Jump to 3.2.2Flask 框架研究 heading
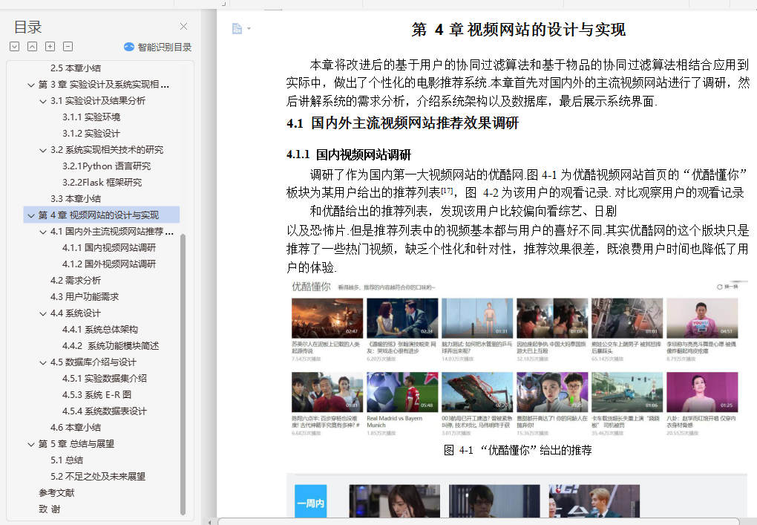Screen dimensions: 757x525 point(102,183)
